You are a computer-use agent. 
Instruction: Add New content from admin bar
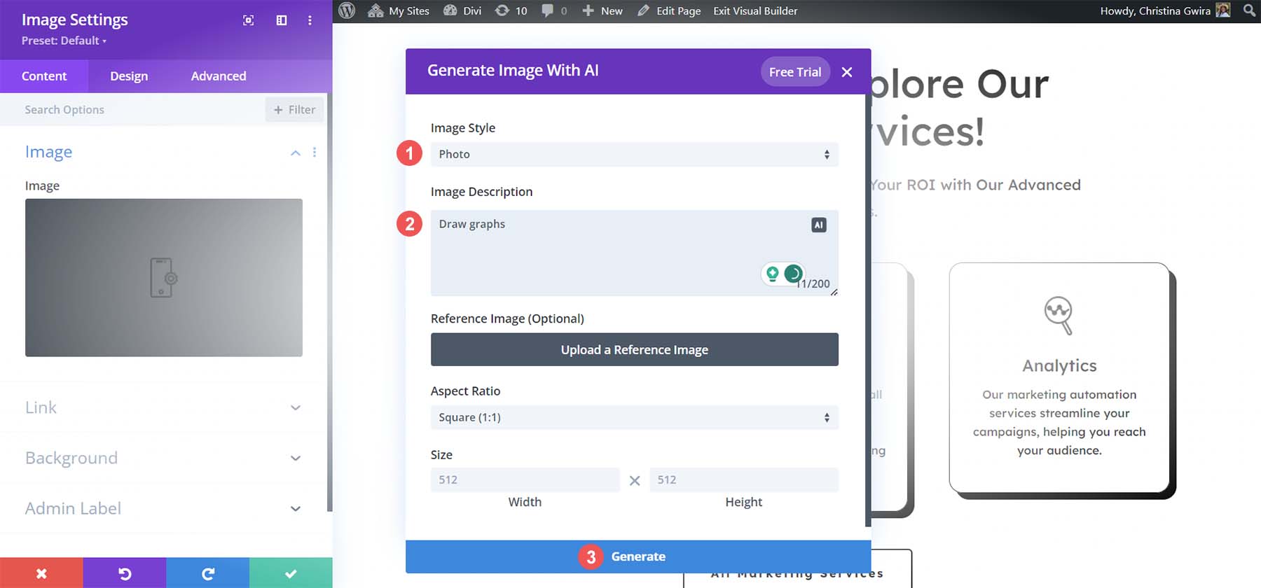point(602,10)
